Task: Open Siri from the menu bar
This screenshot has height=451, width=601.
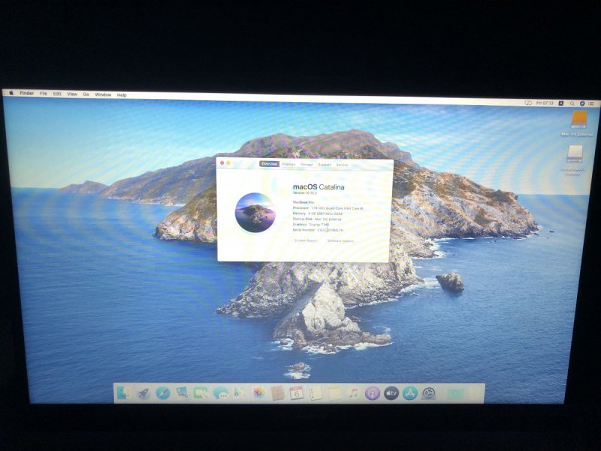Action: click(x=581, y=103)
